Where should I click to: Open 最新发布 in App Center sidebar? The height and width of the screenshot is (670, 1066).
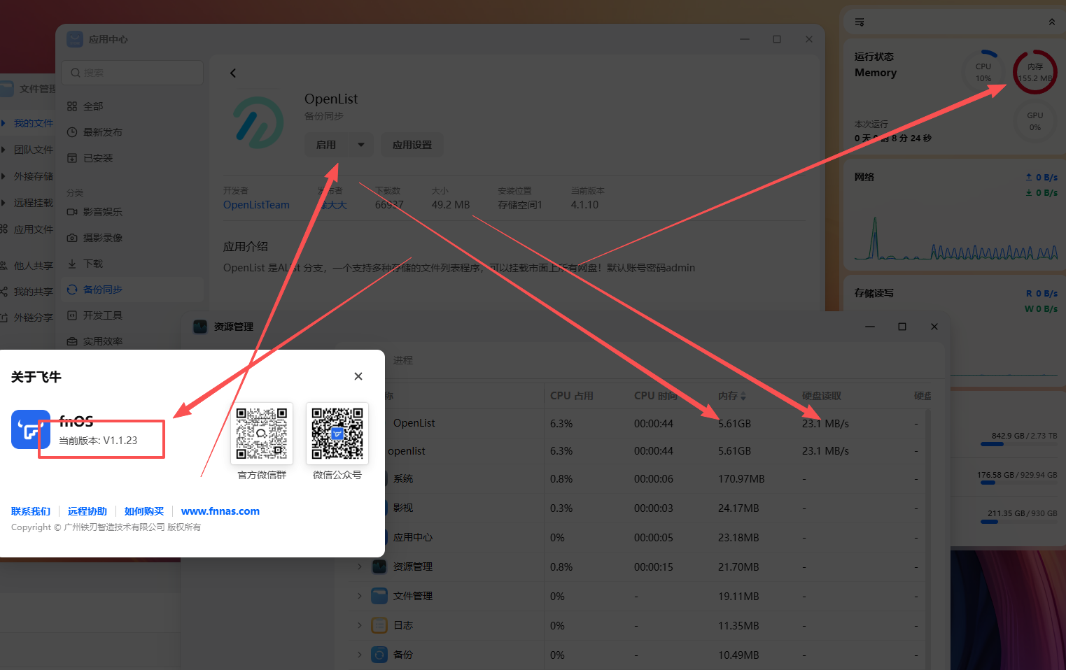coord(131,132)
